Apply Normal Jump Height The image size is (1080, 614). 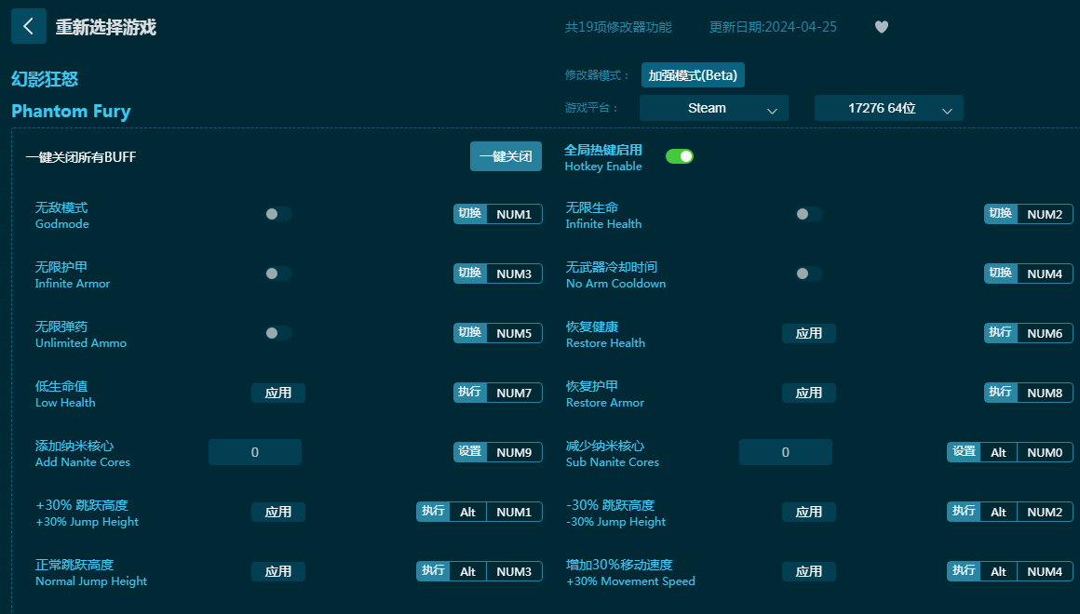pyautogui.click(x=278, y=571)
